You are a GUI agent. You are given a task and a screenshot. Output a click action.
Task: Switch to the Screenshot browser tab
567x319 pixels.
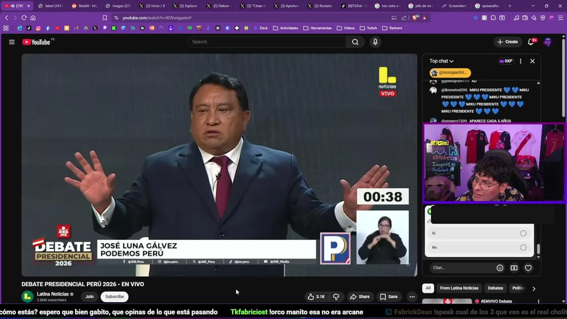coord(454,6)
